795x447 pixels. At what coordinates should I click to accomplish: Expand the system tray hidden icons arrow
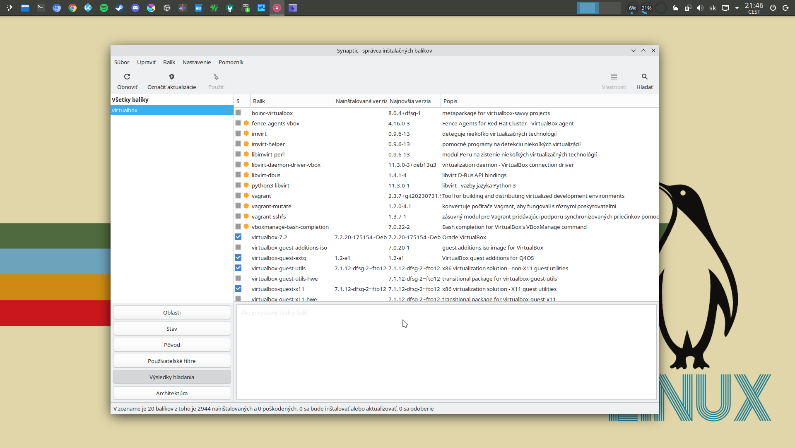(737, 8)
